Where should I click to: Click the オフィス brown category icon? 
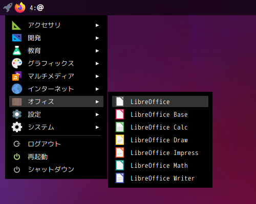(17, 102)
